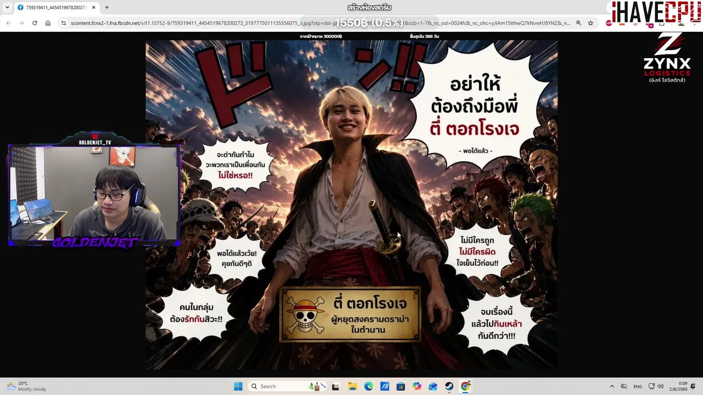Go forward with the browser arrow
The height and width of the screenshot is (395, 703).
(x=21, y=23)
